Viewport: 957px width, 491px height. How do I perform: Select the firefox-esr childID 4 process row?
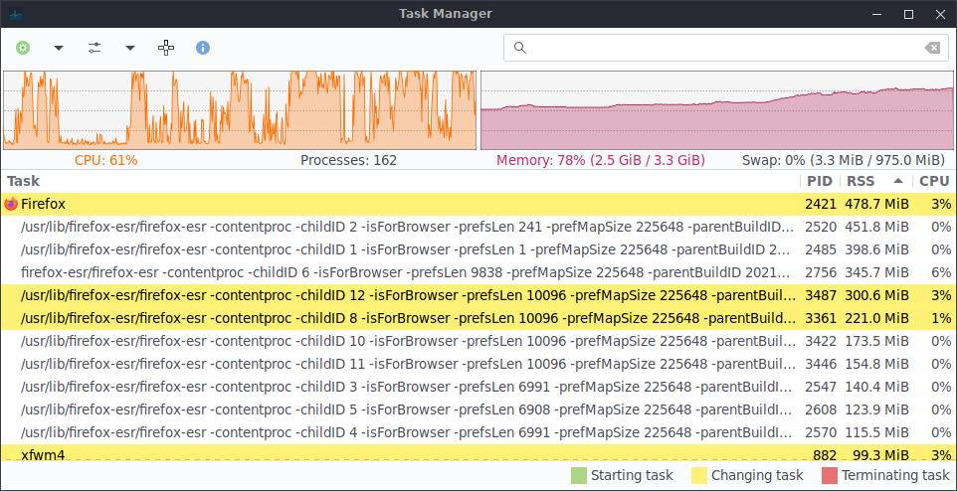pos(478,433)
